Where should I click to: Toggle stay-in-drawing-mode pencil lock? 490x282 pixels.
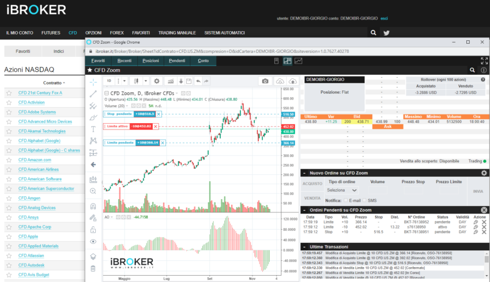tap(93, 218)
